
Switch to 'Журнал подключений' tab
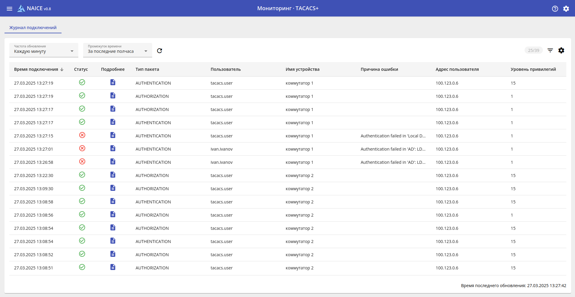click(x=33, y=28)
